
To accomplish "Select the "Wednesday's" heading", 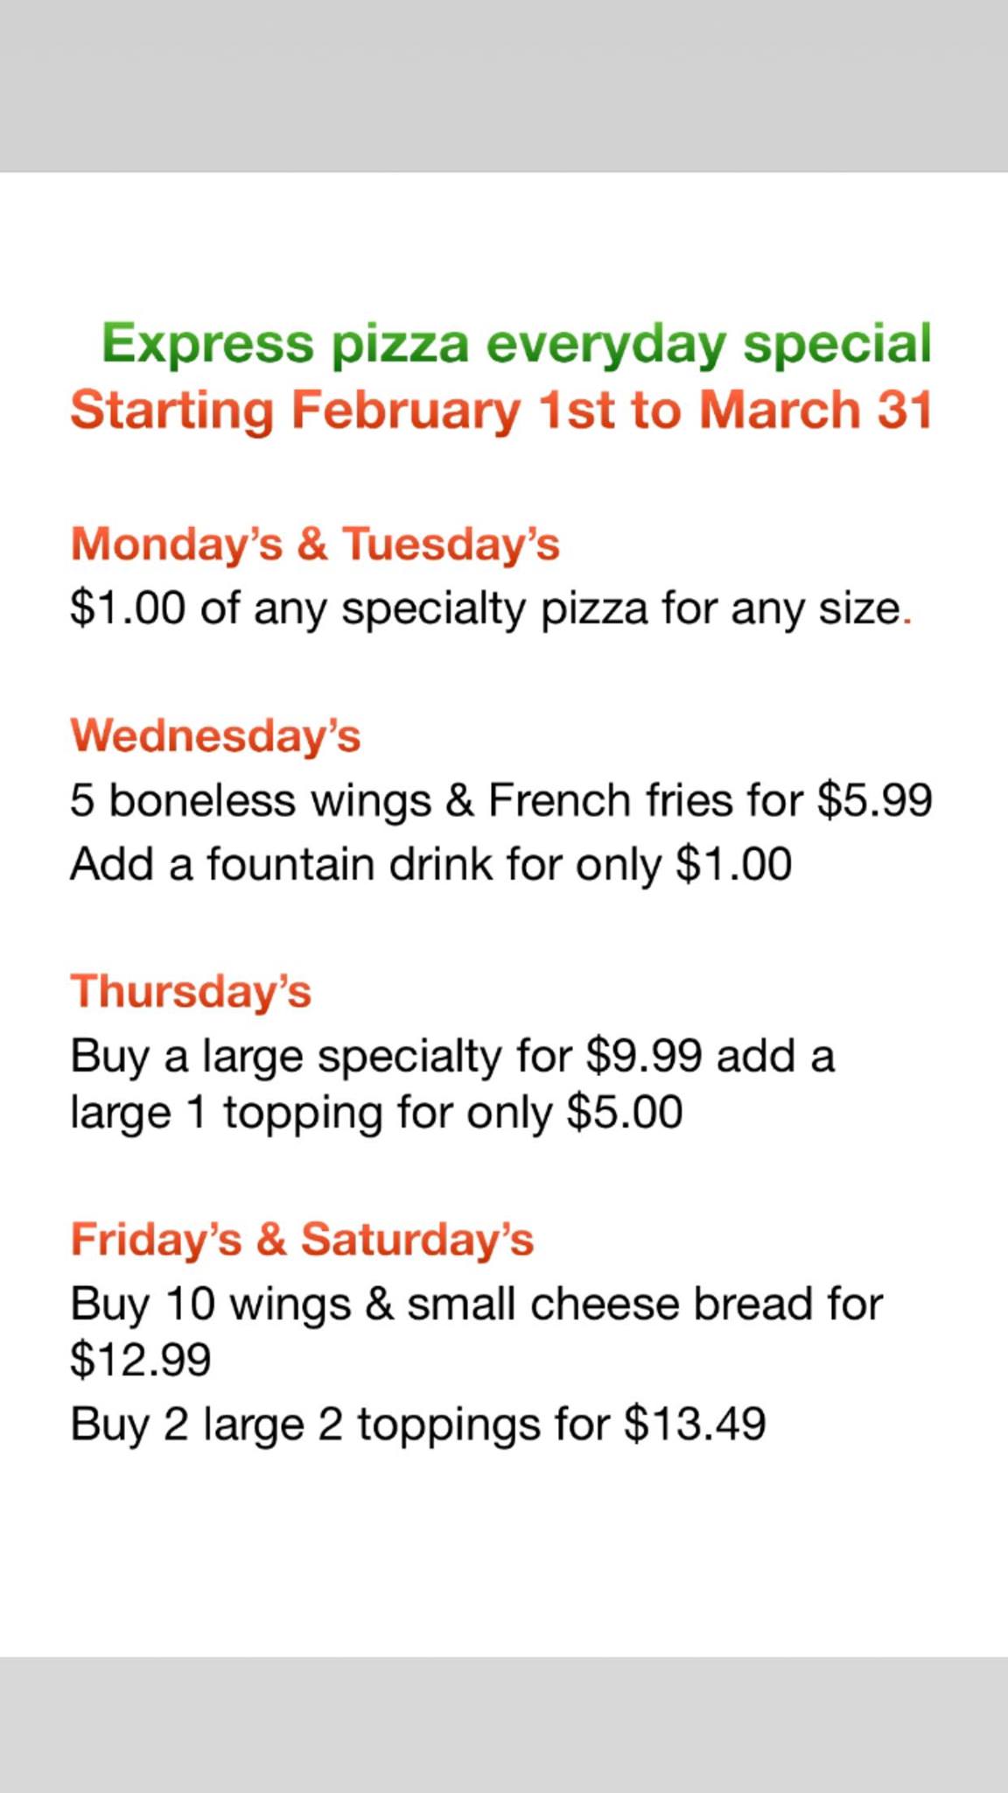I will click(215, 735).
